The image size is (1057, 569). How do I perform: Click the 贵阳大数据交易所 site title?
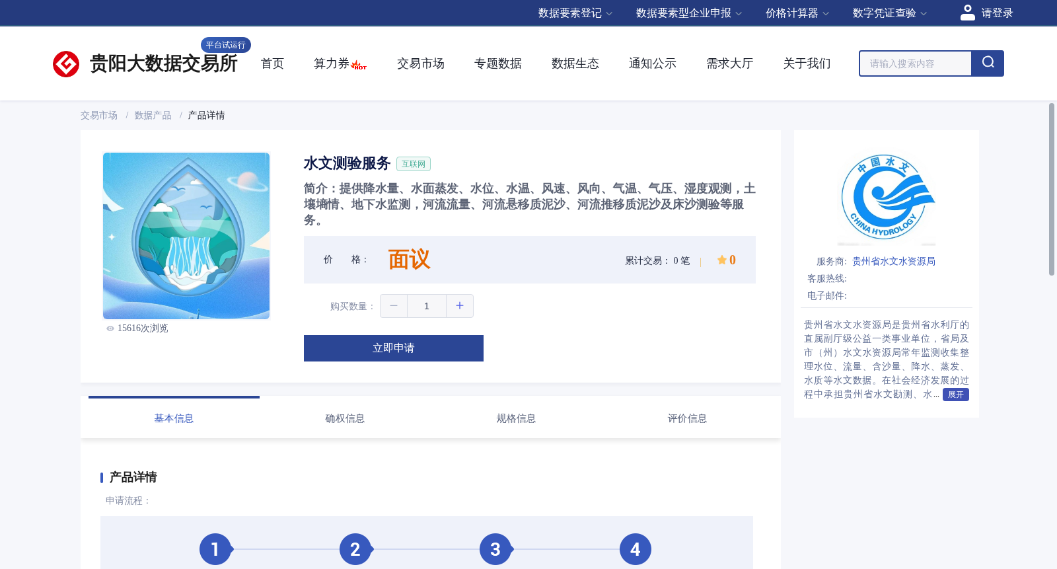click(164, 64)
